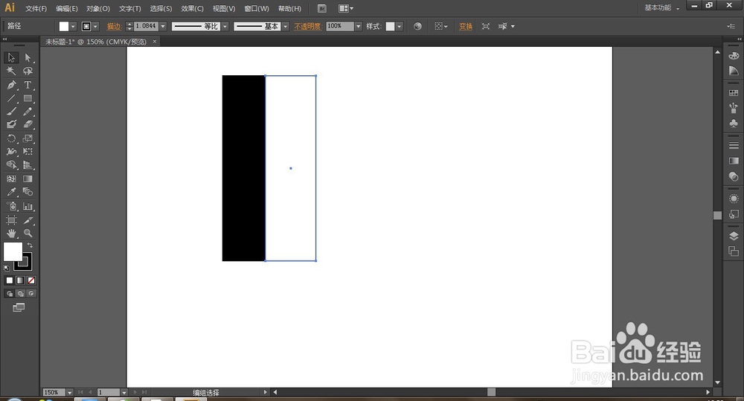
Task: Set paint mode to None
Action: (31, 280)
